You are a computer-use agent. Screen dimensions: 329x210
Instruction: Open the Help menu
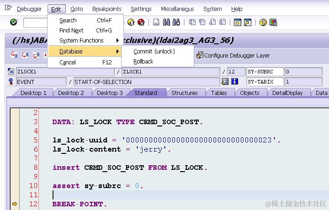pos(237,9)
